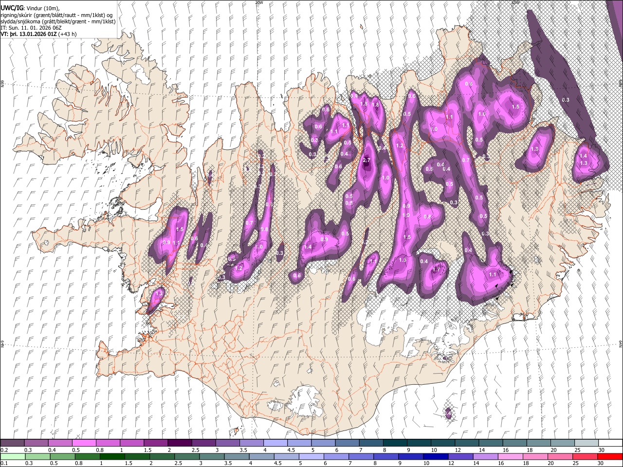The image size is (623, 467).
Task: Click the valid time 'VT: þri. 13.01.2026 01Z'
Action: tap(28, 34)
